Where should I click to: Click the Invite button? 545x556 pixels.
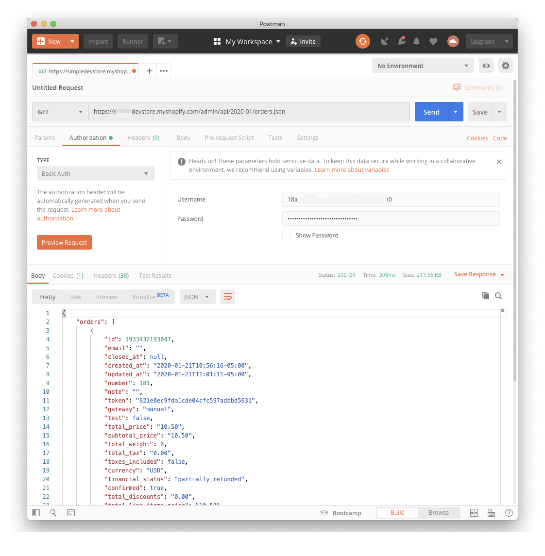[x=303, y=41]
